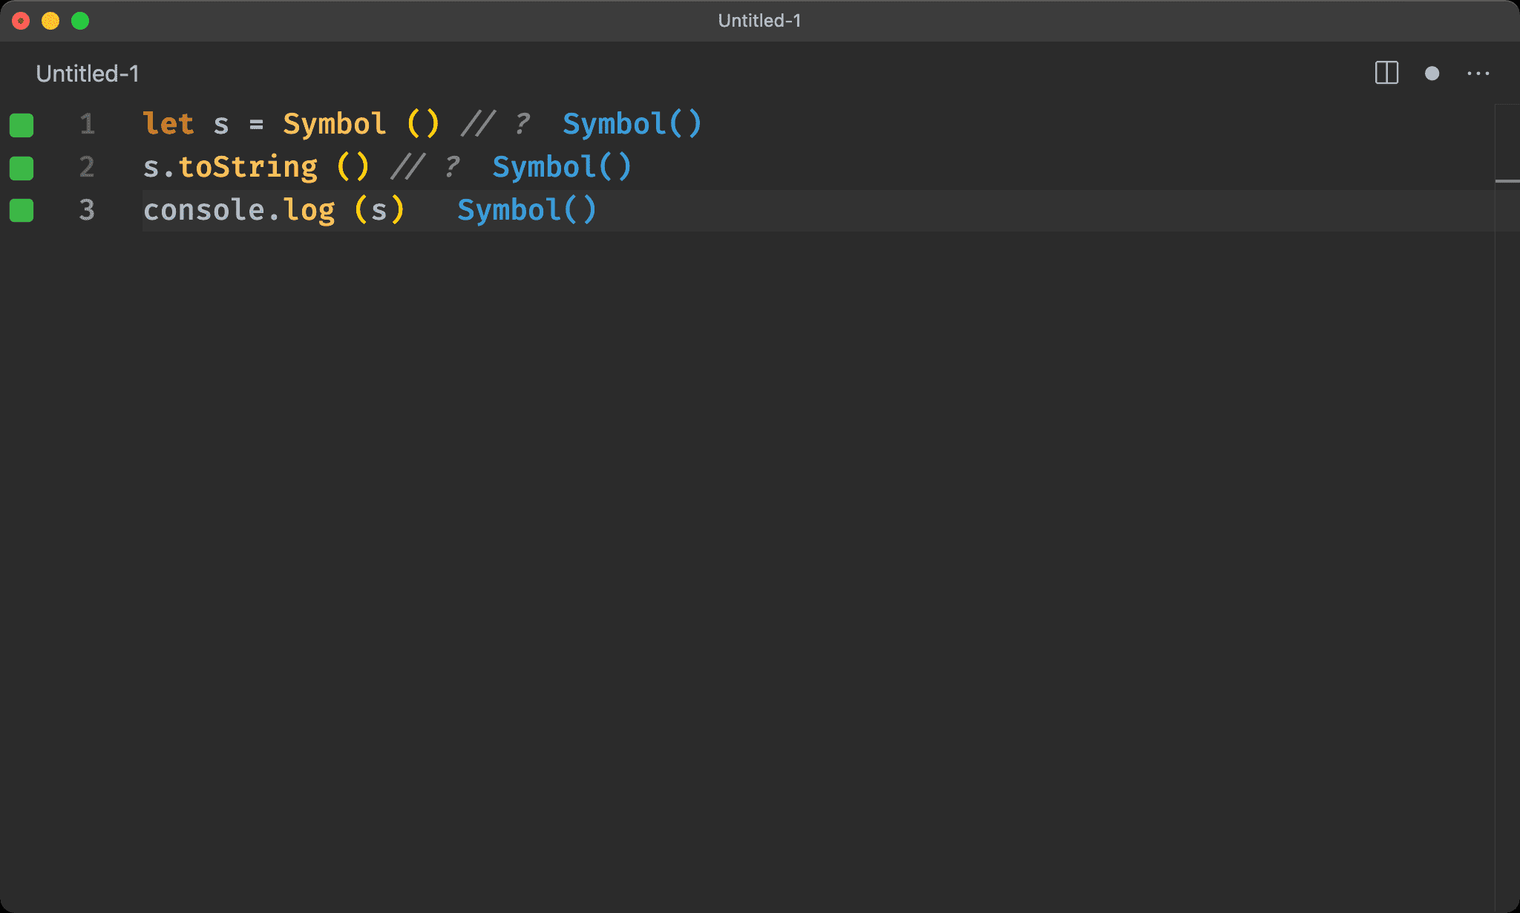Click line number 1 in gutter
Screen dimensions: 1520x913
tap(87, 124)
